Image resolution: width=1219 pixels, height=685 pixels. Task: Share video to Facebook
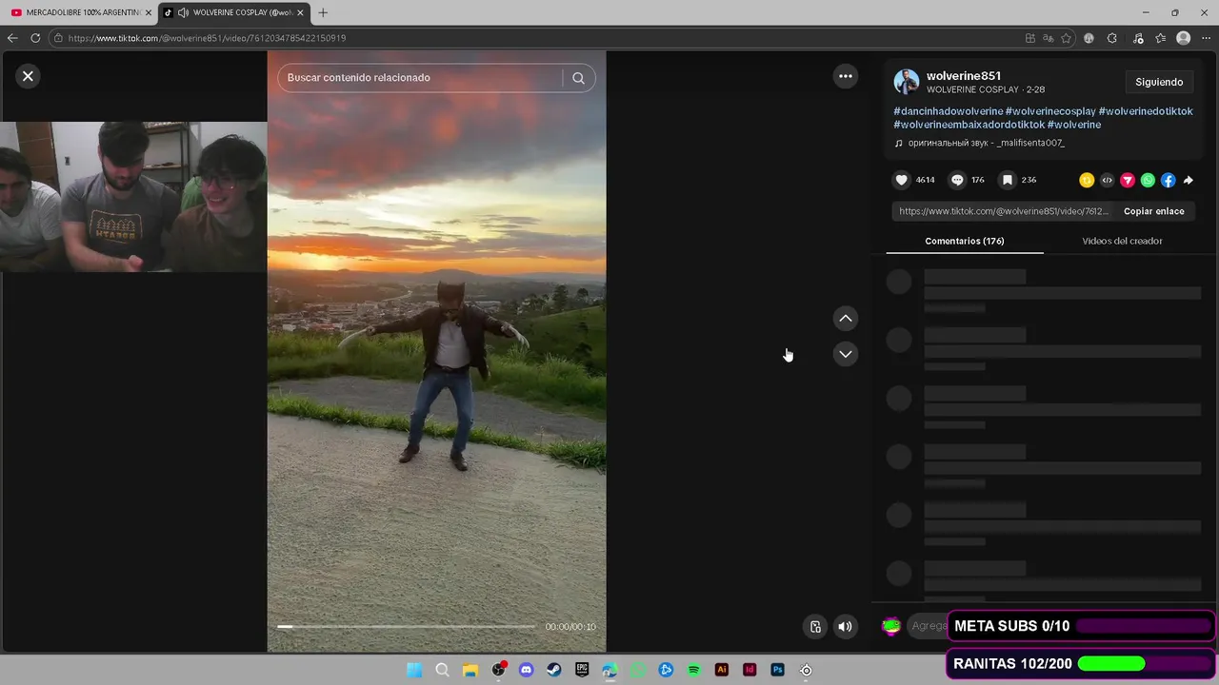coord(1169,180)
